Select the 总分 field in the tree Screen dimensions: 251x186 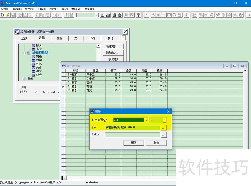click(39, 75)
